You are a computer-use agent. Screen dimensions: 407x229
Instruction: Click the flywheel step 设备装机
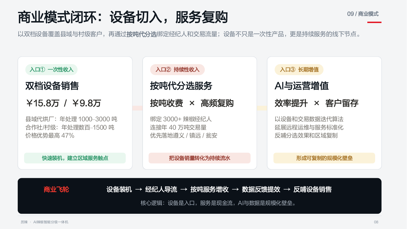pos(119,190)
